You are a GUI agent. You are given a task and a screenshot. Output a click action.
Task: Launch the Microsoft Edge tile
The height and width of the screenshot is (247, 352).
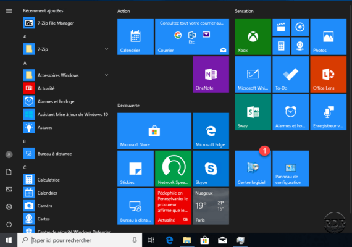(x=211, y=131)
